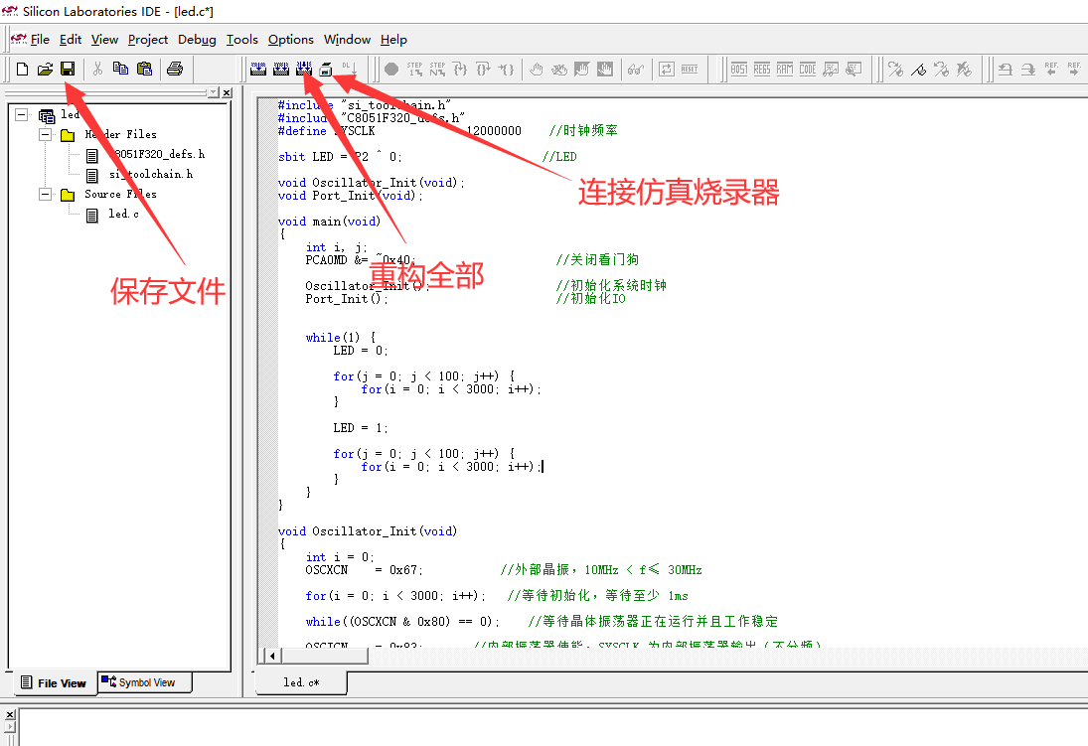The image size is (1088, 746).
Task: Collapse the led project root node
Action: 21,114
